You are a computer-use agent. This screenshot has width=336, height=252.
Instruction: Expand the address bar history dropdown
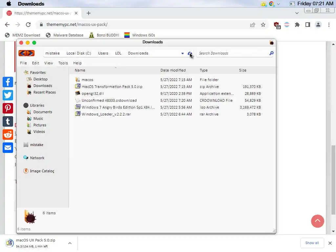182,53
